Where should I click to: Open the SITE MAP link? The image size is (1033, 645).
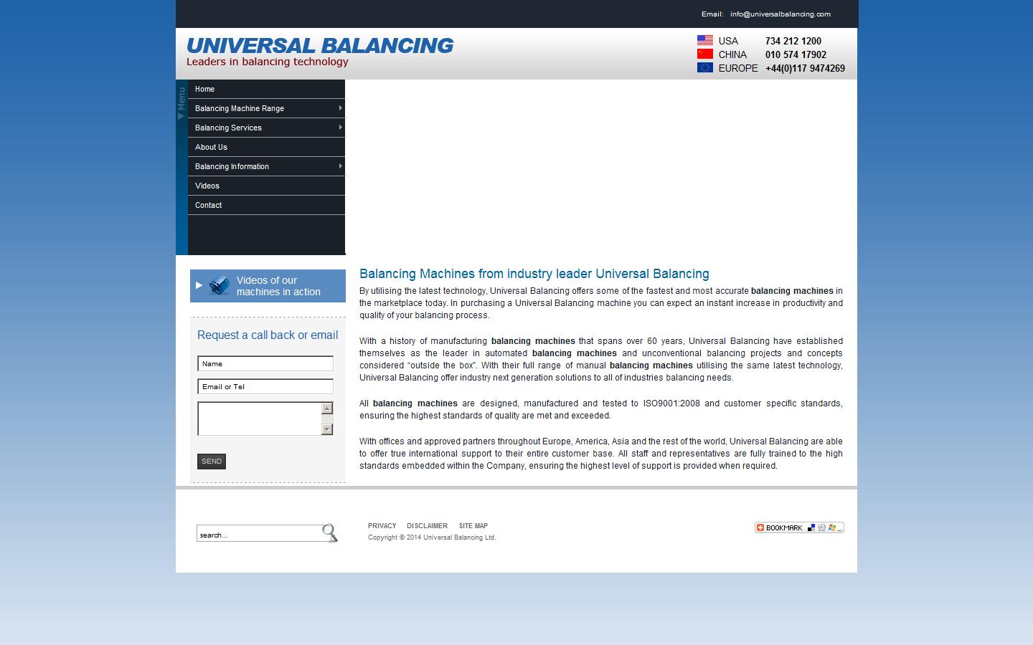pos(473,525)
